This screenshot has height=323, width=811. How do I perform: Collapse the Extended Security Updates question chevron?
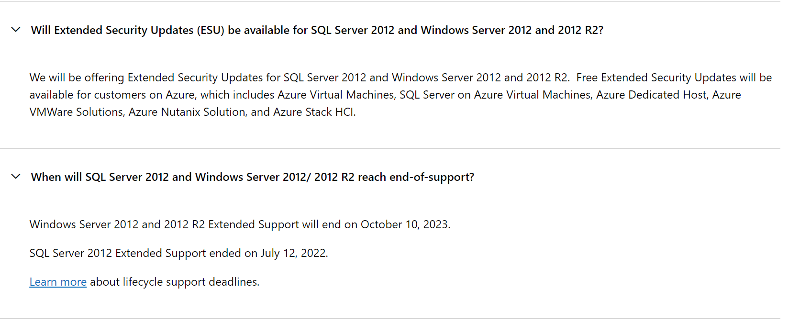point(16,30)
